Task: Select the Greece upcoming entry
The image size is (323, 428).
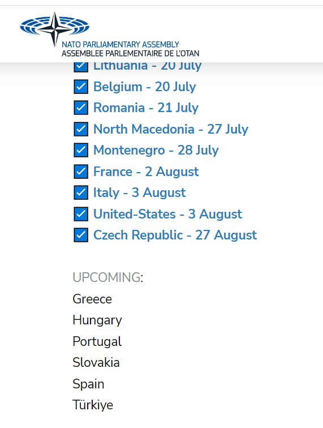Action: [92, 299]
